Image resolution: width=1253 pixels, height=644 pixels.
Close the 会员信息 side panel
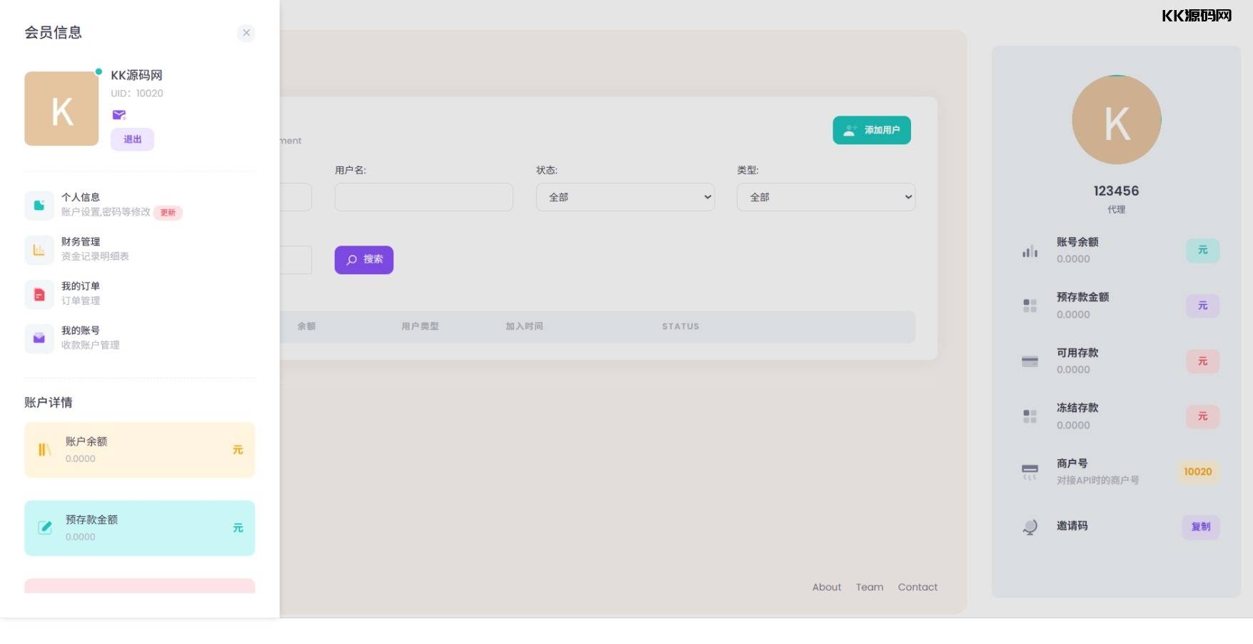[x=246, y=33]
